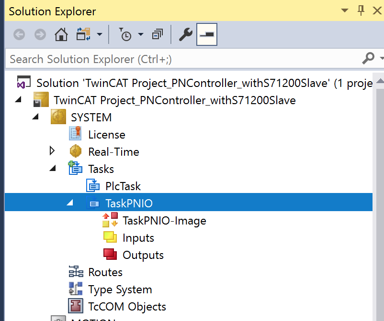The height and width of the screenshot is (321, 384).
Task: Select the TaskPNIO label
Action: [129, 203]
